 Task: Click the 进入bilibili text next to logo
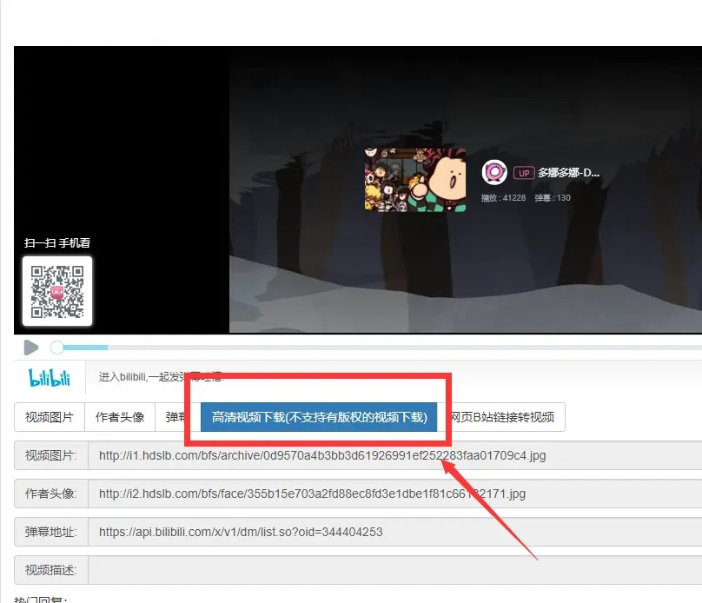click(x=161, y=377)
